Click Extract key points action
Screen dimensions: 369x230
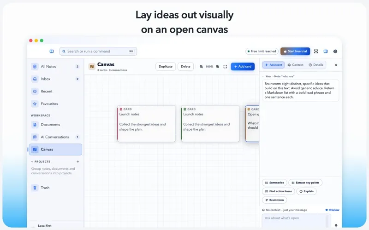point(305,183)
